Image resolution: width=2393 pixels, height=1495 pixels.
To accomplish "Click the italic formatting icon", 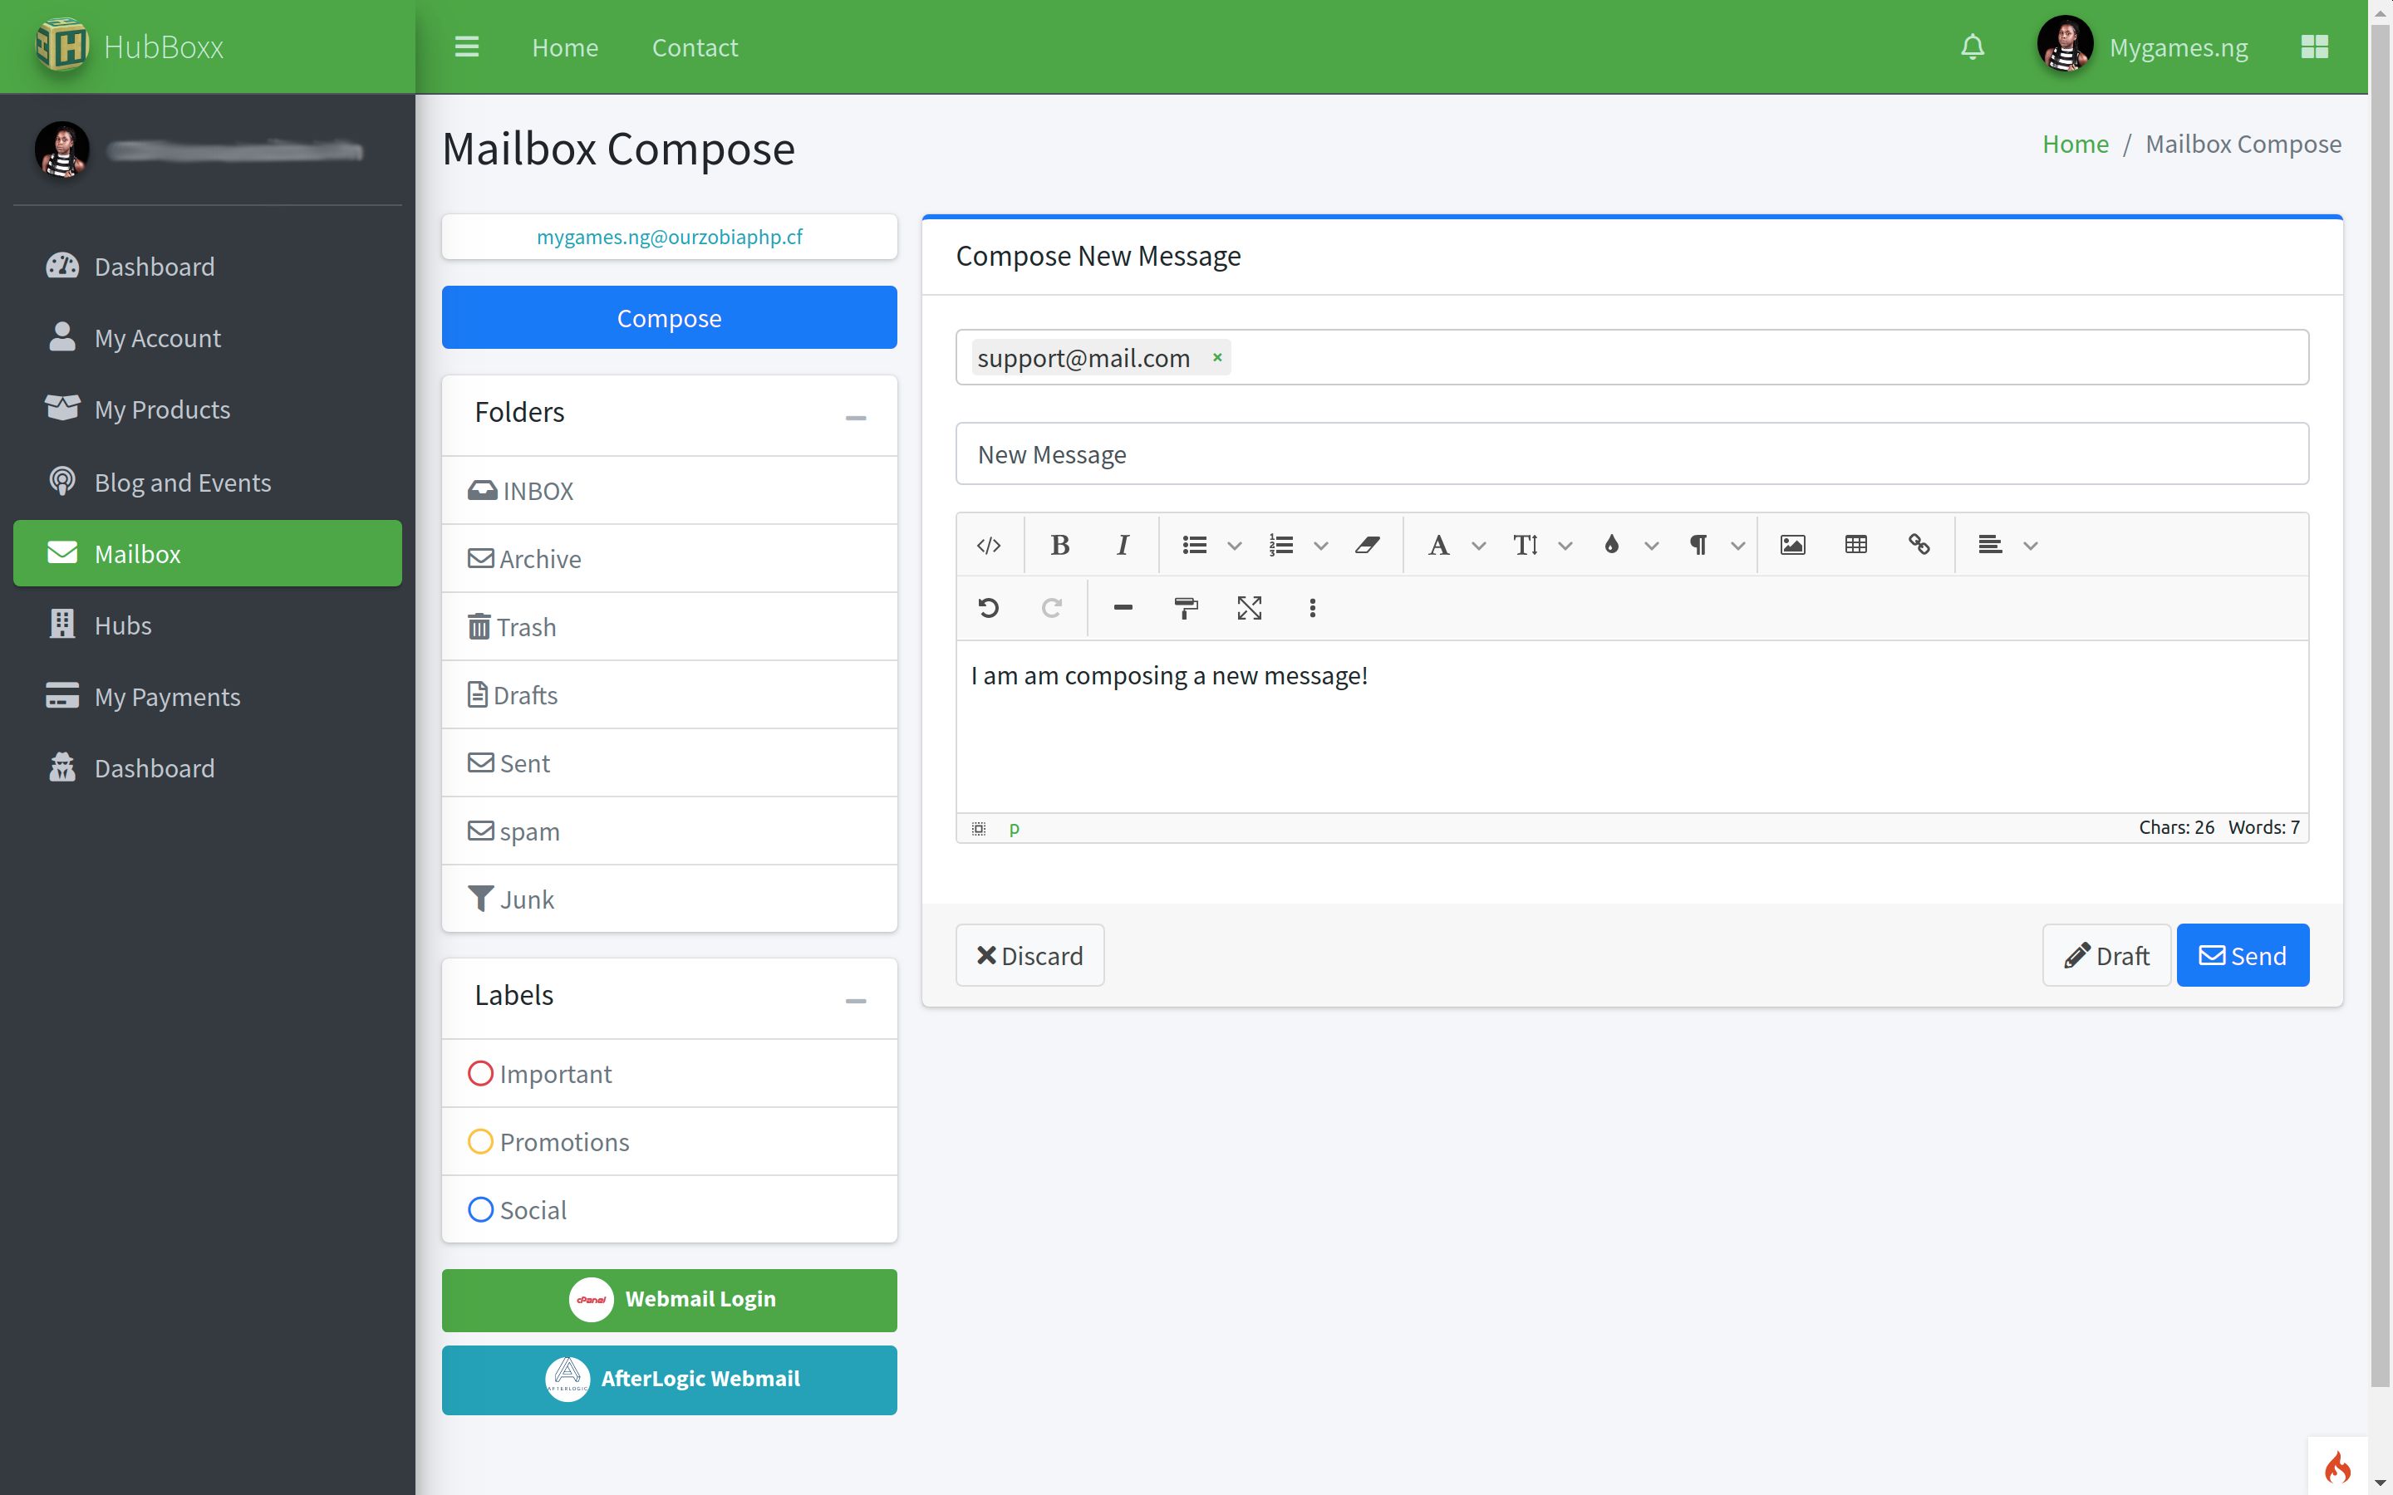I will pyautogui.click(x=1123, y=545).
